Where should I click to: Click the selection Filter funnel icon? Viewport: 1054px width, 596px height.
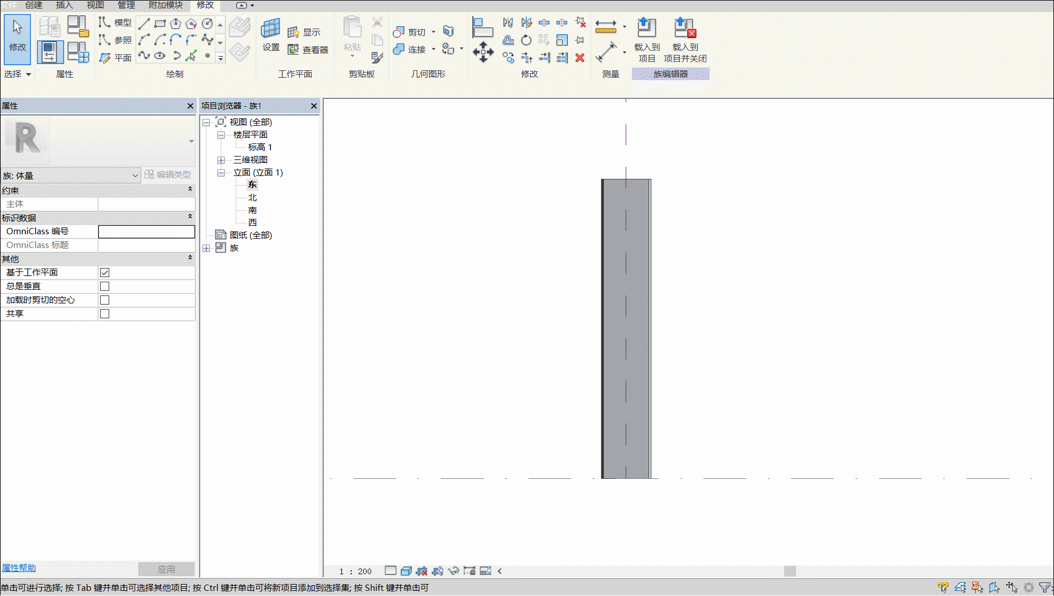[x=1045, y=587]
